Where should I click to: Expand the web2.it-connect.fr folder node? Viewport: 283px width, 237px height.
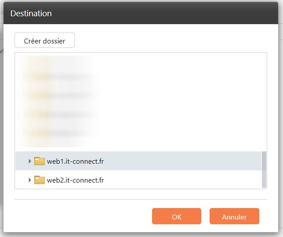(30, 180)
